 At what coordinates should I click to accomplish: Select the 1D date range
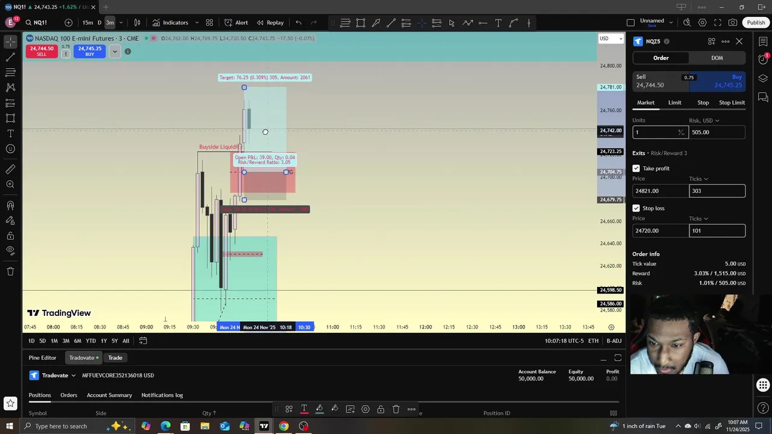[x=31, y=341]
